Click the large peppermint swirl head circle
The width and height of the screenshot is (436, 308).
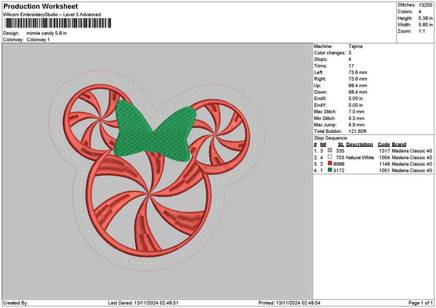(149, 204)
